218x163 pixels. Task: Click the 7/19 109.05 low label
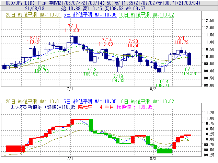[117, 78]
